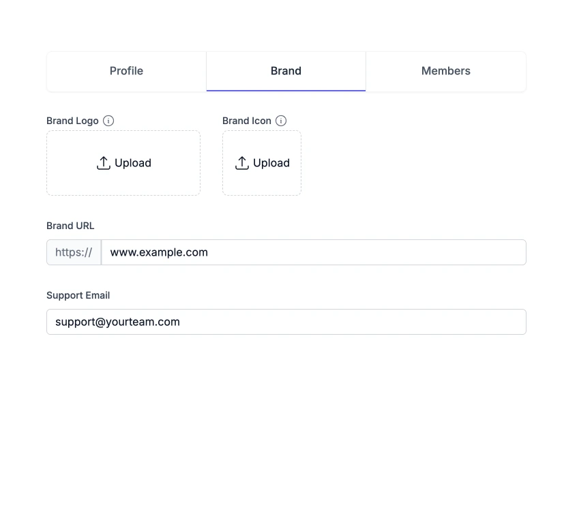Show info tooltip next to Brand Icon
This screenshot has height=523, width=579.
click(281, 121)
